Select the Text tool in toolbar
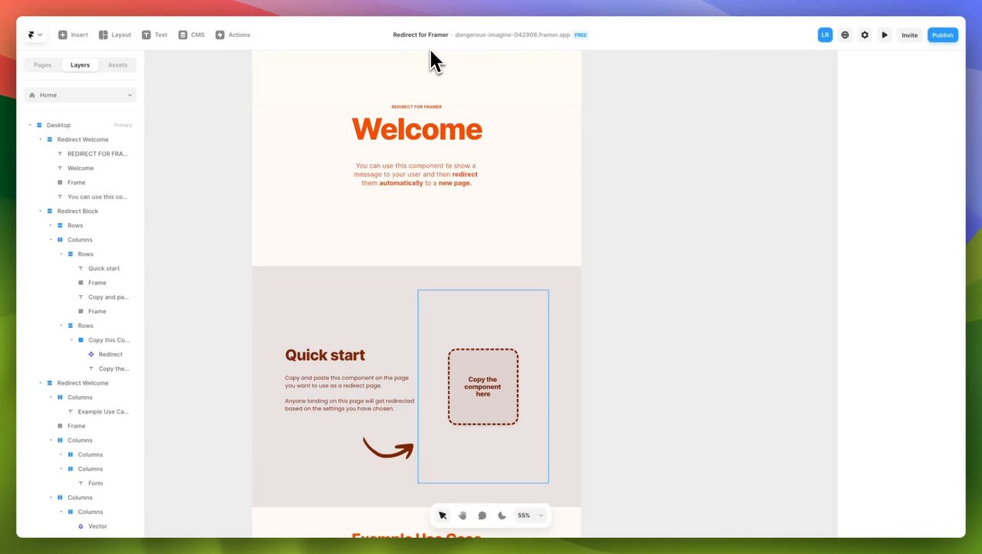This screenshot has height=554, width=982. pyautogui.click(x=154, y=34)
